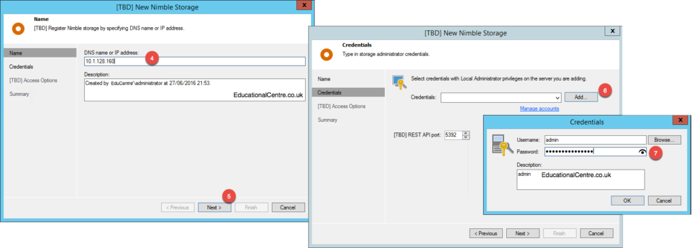The width and height of the screenshot is (694, 248).
Task: Click Add button next to Credentials
Action: [581, 97]
